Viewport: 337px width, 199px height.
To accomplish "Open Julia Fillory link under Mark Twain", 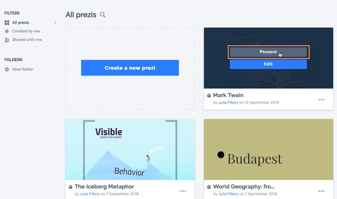I will pyautogui.click(x=228, y=103).
